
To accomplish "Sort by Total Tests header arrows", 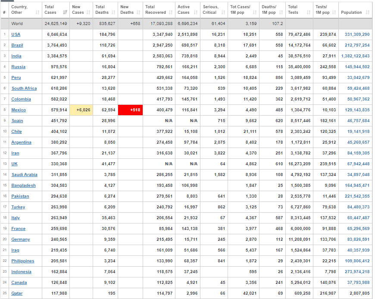I will (x=309, y=13).
